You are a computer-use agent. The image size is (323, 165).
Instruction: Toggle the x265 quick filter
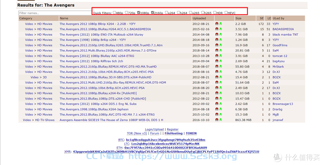click(191, 13)
